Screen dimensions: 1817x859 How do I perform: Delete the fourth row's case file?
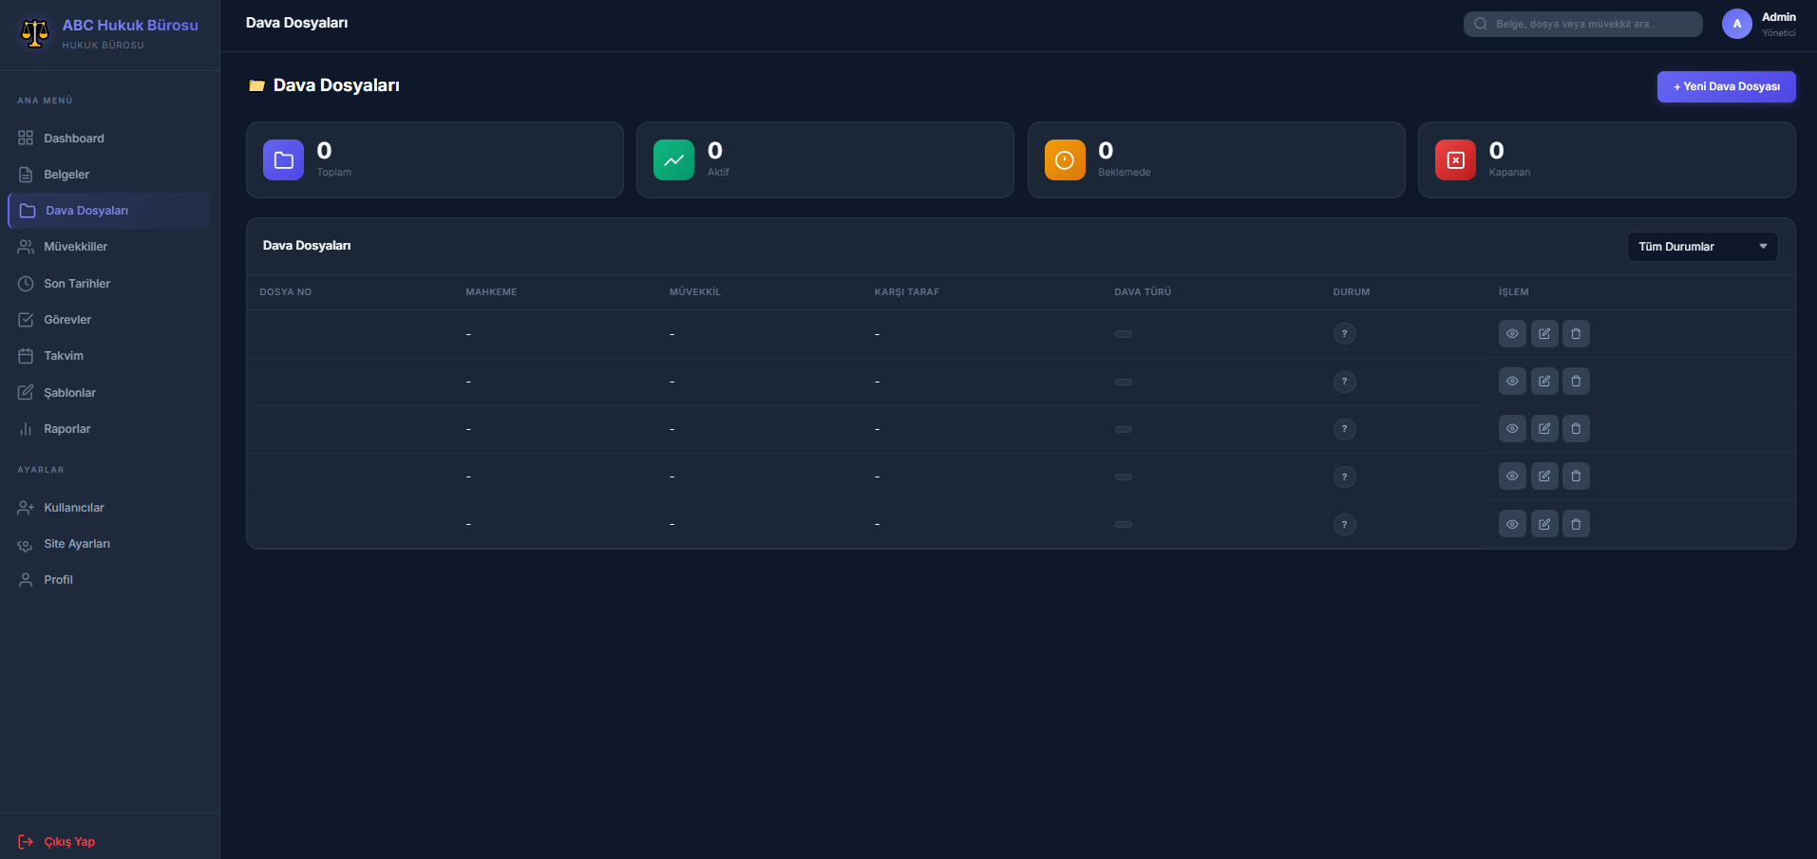[1576, 476]
